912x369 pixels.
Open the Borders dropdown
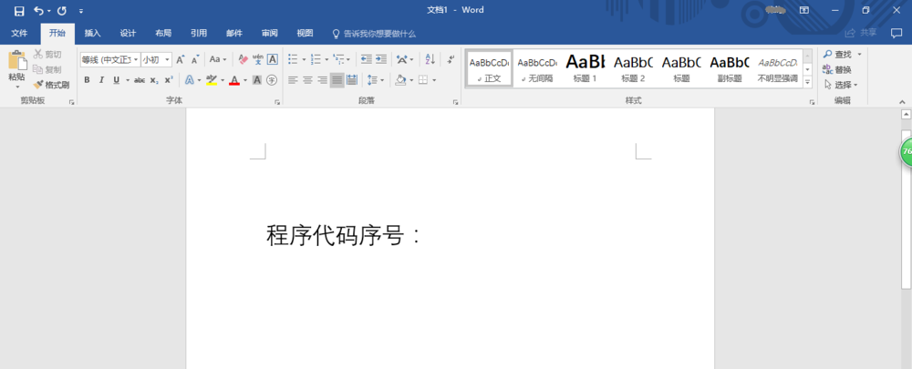(434, 80)
